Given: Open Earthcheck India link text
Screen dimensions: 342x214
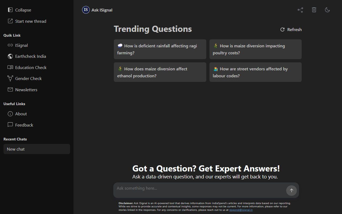Looking at the screenshot, I should pos(30,56).
